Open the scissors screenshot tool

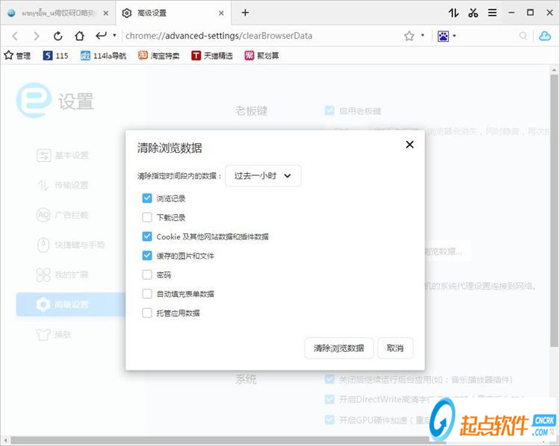coord(473,13)
